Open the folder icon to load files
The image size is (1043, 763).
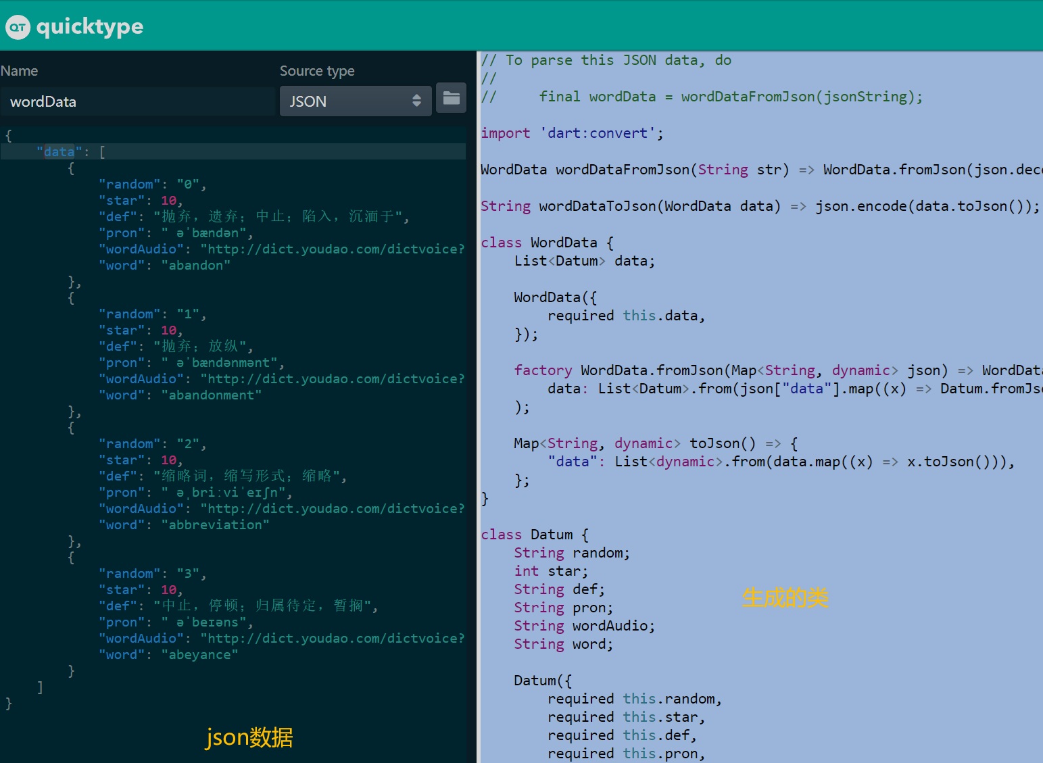coord(451,98)
